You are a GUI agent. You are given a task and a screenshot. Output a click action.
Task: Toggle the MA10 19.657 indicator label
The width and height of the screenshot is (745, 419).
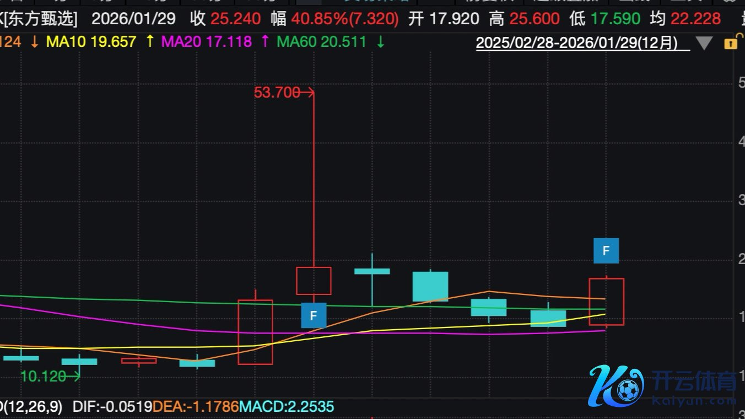click(91, 41)
